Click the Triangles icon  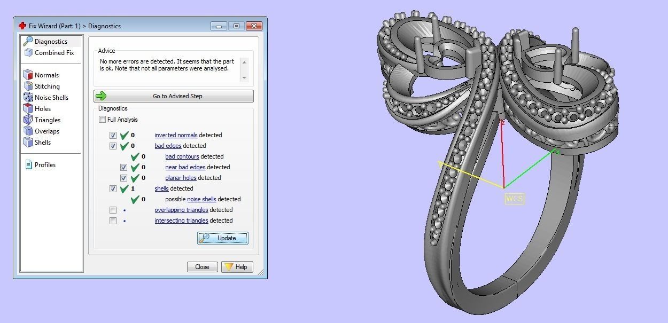coord(28,120)
